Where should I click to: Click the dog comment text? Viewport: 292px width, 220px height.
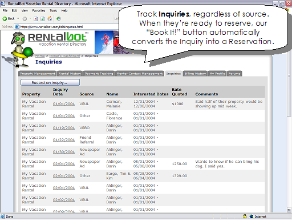click(x=227, y=164)
